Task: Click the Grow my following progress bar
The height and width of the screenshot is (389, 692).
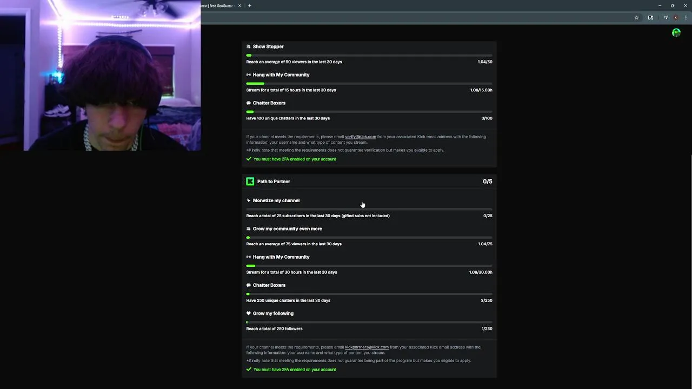Action: click(x=369, y=322)
